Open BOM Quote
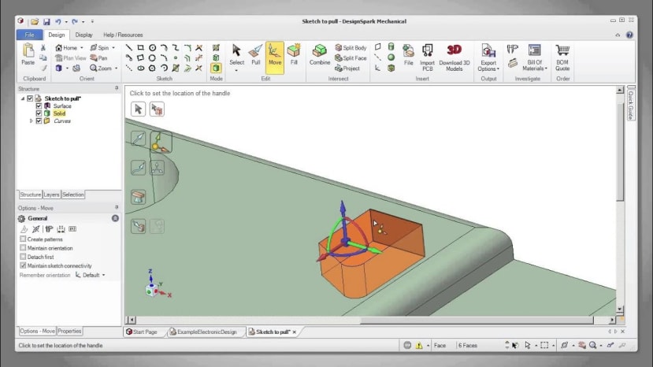The width and height of the screenshot is (653, 367). [x=562, y=57]
